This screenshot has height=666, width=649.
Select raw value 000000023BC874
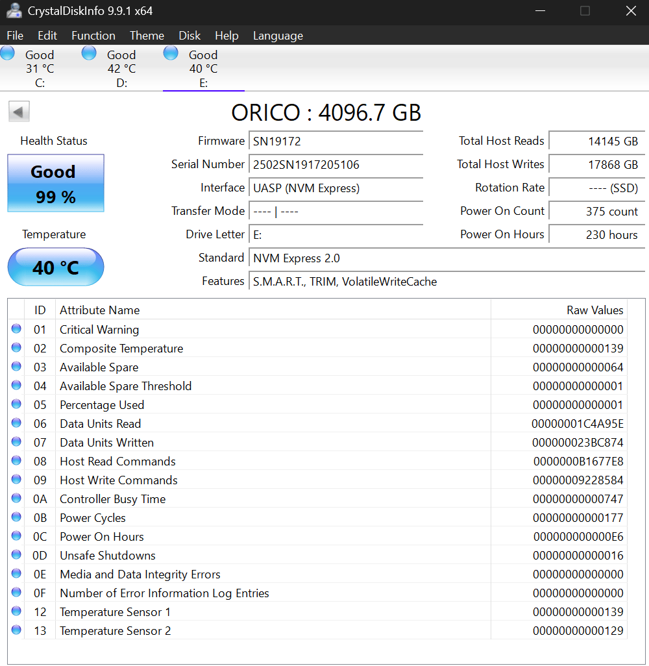coord(578,443)
